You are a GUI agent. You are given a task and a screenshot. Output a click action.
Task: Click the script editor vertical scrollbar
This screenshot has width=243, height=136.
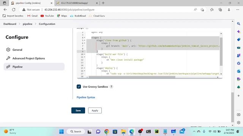tap(221, 51)
